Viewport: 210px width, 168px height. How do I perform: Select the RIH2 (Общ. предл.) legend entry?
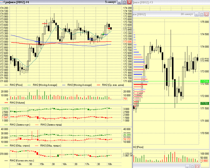tap(51, 146)
